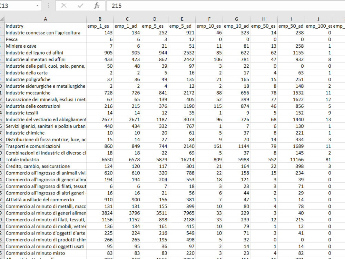Click value 5988 in Totale industria row

[x=236, y=160]
